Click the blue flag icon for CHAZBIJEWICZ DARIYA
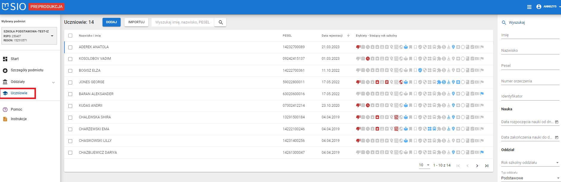The height and width of the screenshot is (182, 561). (x=482, y=152)
